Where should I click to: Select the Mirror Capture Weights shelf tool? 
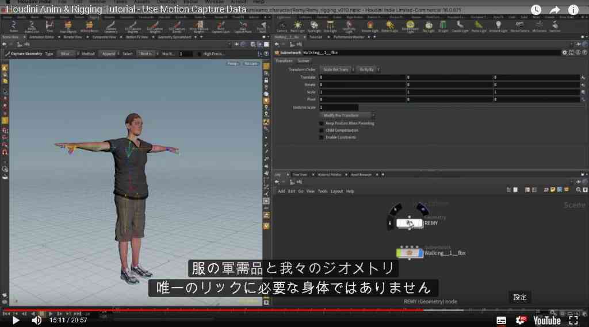(199, 26)
